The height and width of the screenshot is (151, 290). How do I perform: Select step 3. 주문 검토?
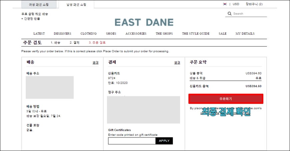click(x=97, y=42)
